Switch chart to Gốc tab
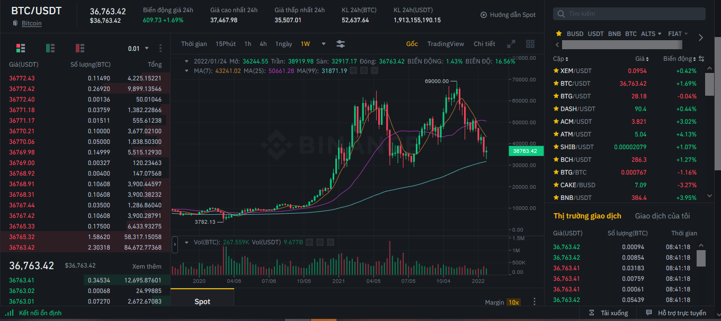 [x=412, y=44]
